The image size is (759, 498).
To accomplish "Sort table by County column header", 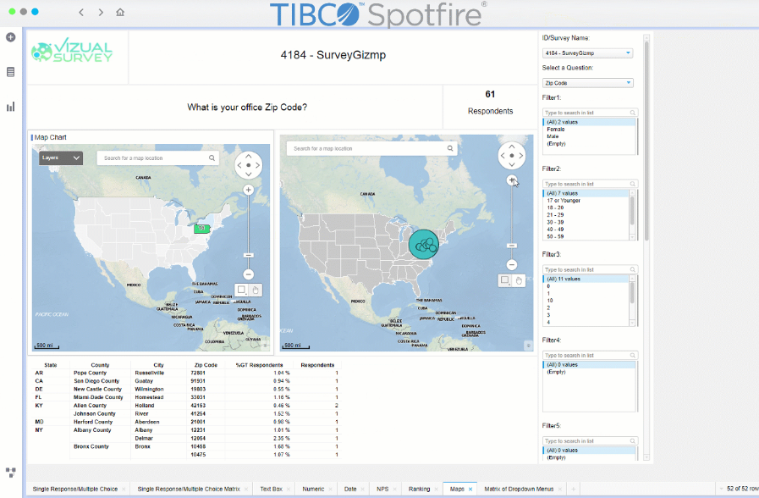I will tap(100, 365).
